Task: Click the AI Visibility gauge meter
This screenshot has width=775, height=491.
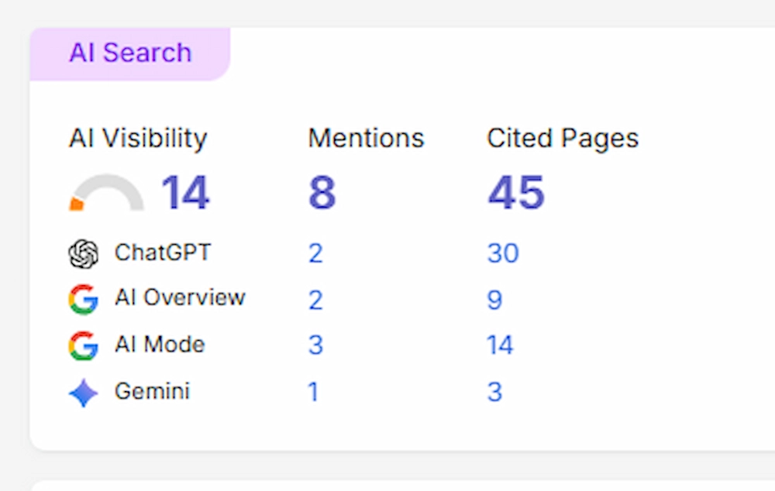Action: point(106,193)
